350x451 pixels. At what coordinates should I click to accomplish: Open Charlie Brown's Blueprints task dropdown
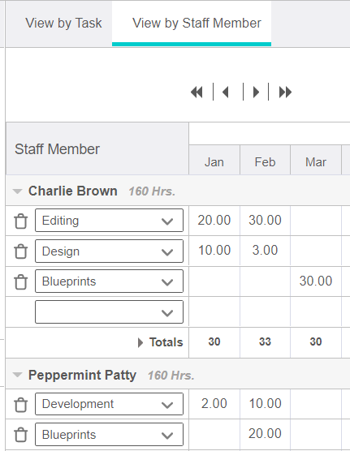click(x=109, y=281)
